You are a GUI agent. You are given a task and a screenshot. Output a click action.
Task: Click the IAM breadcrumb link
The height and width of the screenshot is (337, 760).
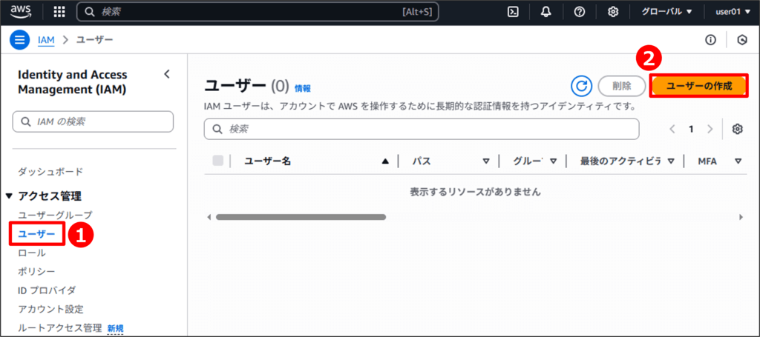pyautogui.click(x=46, y=40)
